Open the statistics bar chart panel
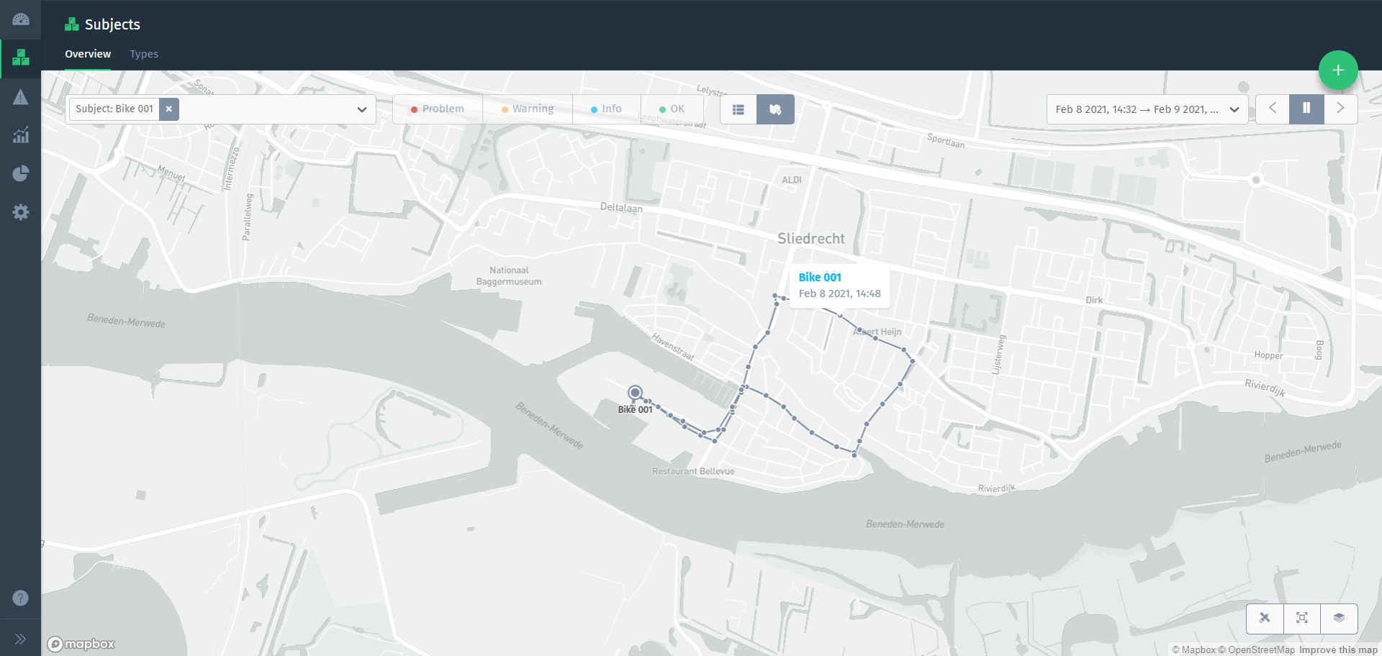The image size is (1382, 656). pos(20,135)
